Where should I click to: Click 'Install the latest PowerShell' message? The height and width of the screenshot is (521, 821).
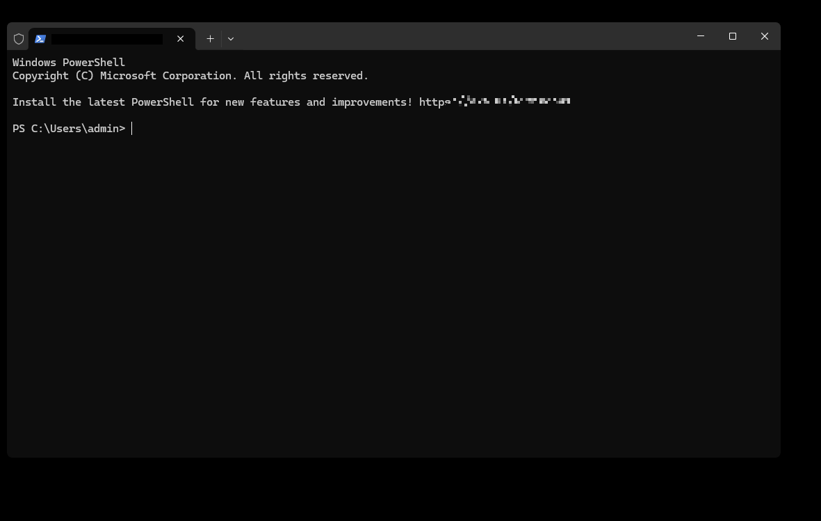212,102
